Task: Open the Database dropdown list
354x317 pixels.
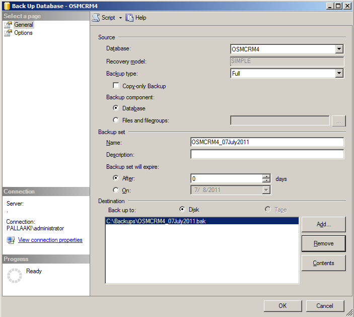Action: 339,49
